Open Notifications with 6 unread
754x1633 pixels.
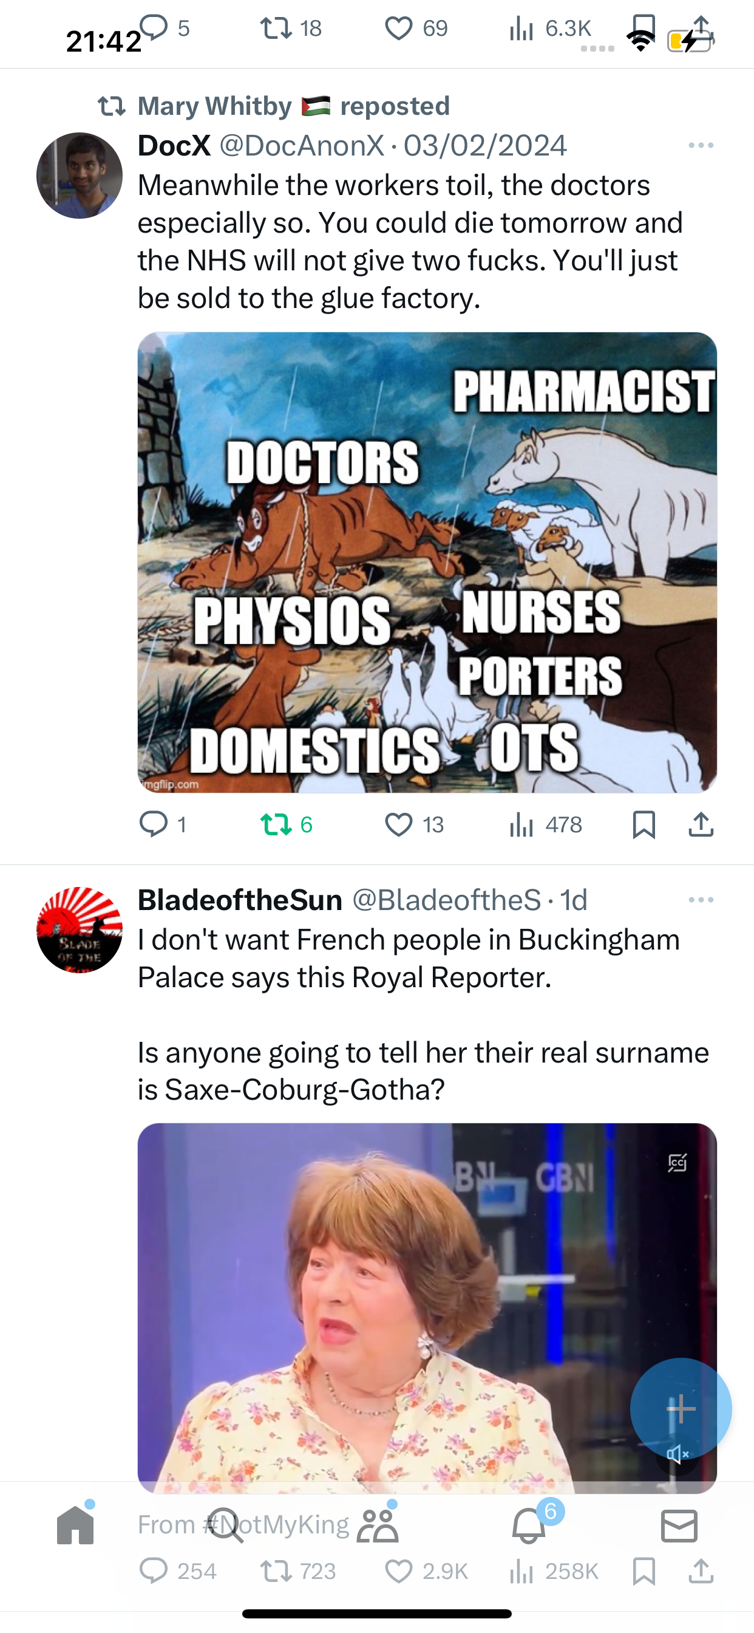point(528,1525)
